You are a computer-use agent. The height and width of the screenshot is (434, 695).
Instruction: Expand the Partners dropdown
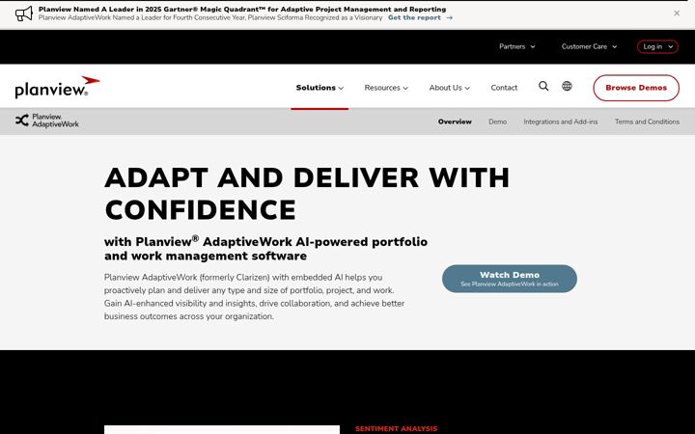[516, 46]
